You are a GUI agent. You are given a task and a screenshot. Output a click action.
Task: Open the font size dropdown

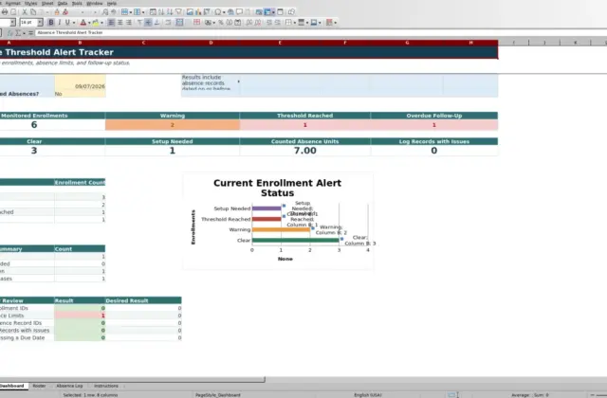coord(40,23)
